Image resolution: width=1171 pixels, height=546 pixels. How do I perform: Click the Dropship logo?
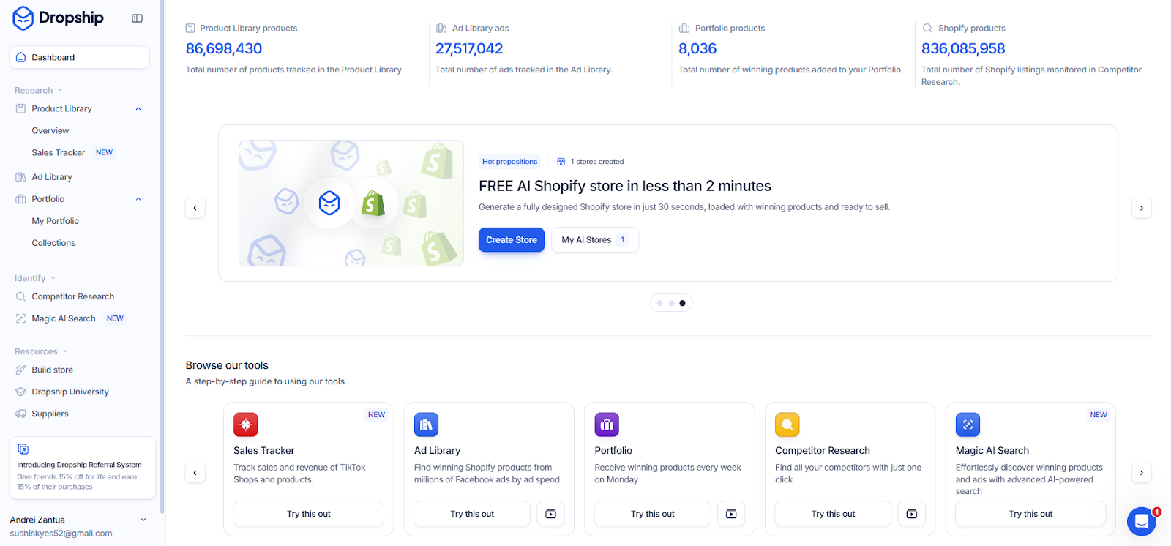pyautogui.click(x=58, y=18)
